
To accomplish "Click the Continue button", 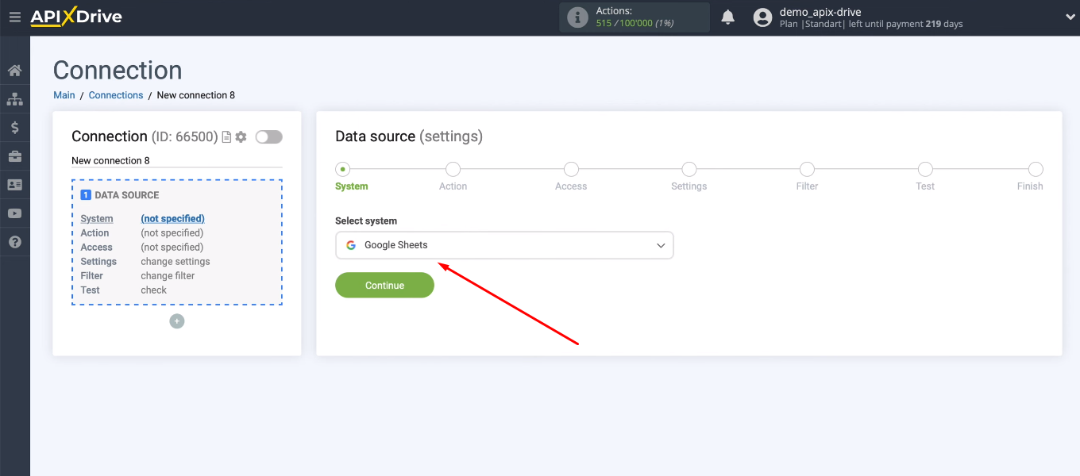I will (x=384, y=286).
